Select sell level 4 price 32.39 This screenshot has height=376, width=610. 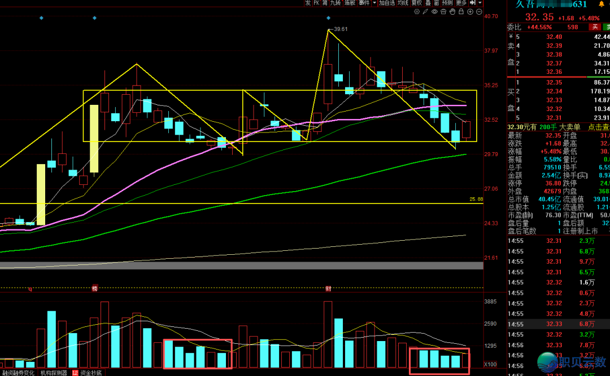pos(554,46)
